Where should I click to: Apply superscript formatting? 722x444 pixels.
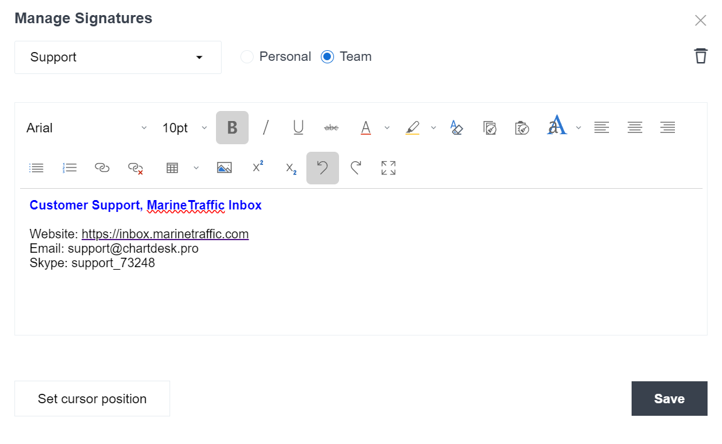click(x=258, y=167)
